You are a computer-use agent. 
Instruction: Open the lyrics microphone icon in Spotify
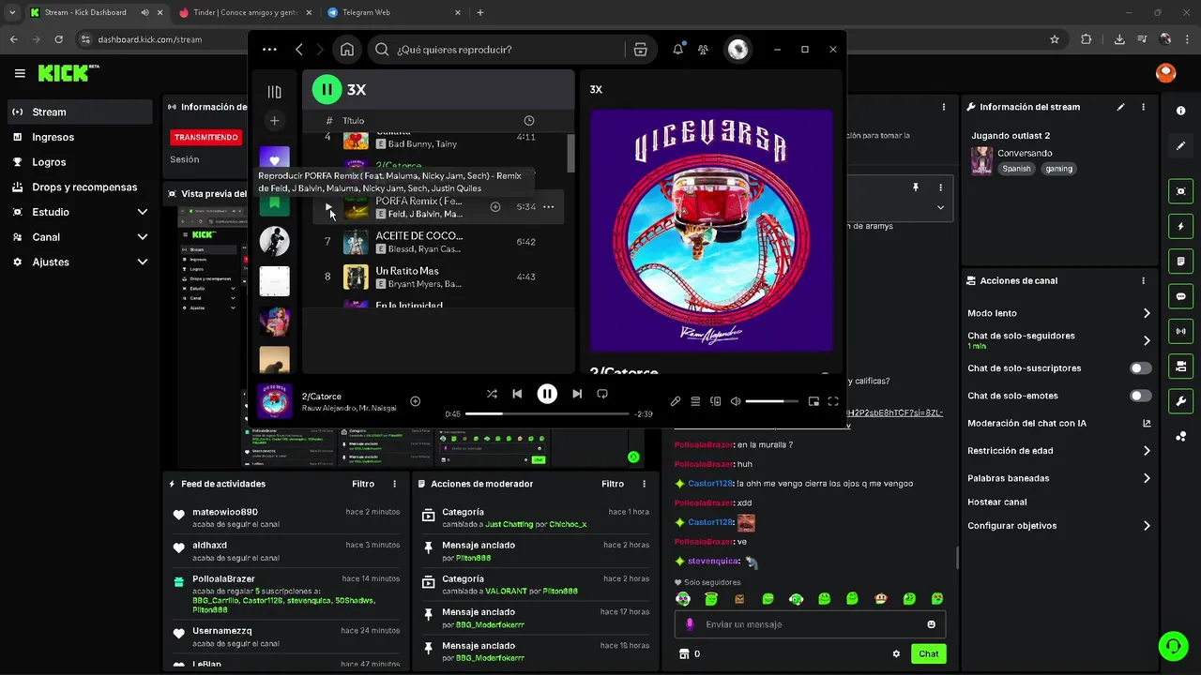point(676,401)
